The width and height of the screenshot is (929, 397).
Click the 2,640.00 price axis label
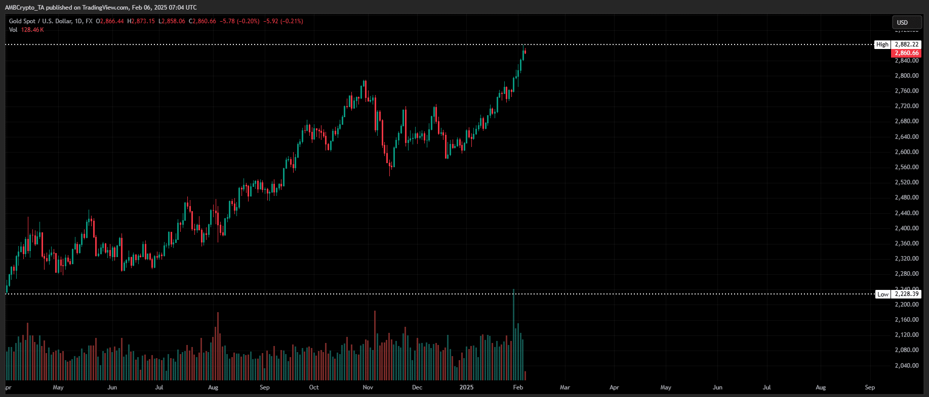[906, 137]
